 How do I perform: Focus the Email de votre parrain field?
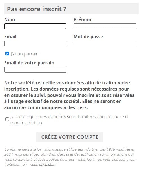tap(35, 70)
